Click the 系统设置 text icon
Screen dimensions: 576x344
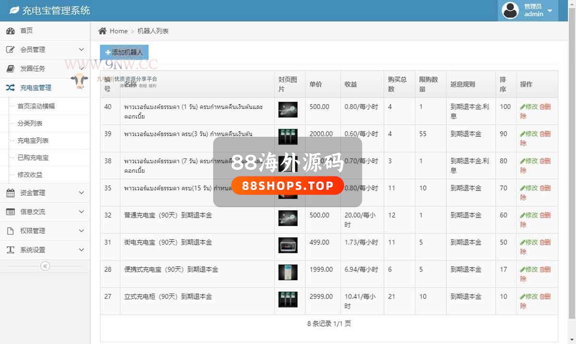tap(11, 250)
